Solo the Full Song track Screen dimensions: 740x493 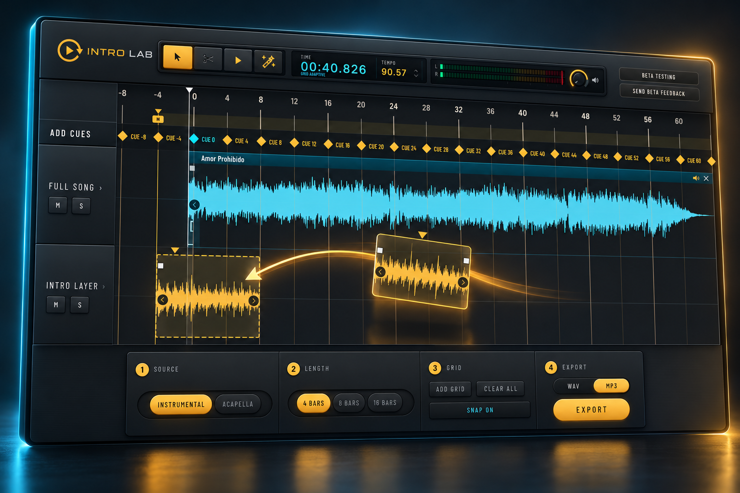(x=81, y=206)
